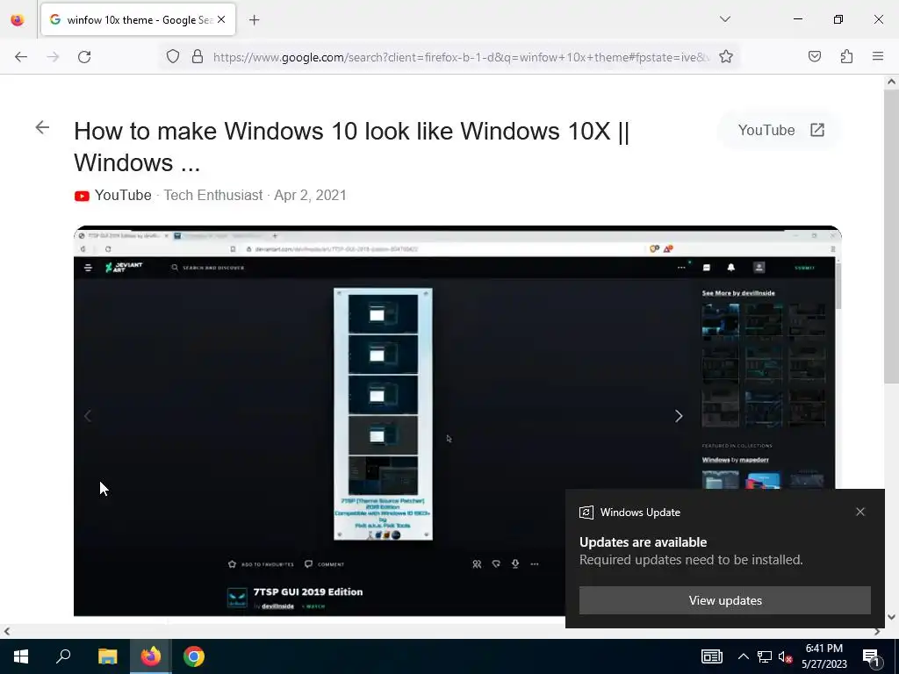Screen dimensions: 899x674
Task: Open Save to Pocket icon
Action: (x=814, y=56)
